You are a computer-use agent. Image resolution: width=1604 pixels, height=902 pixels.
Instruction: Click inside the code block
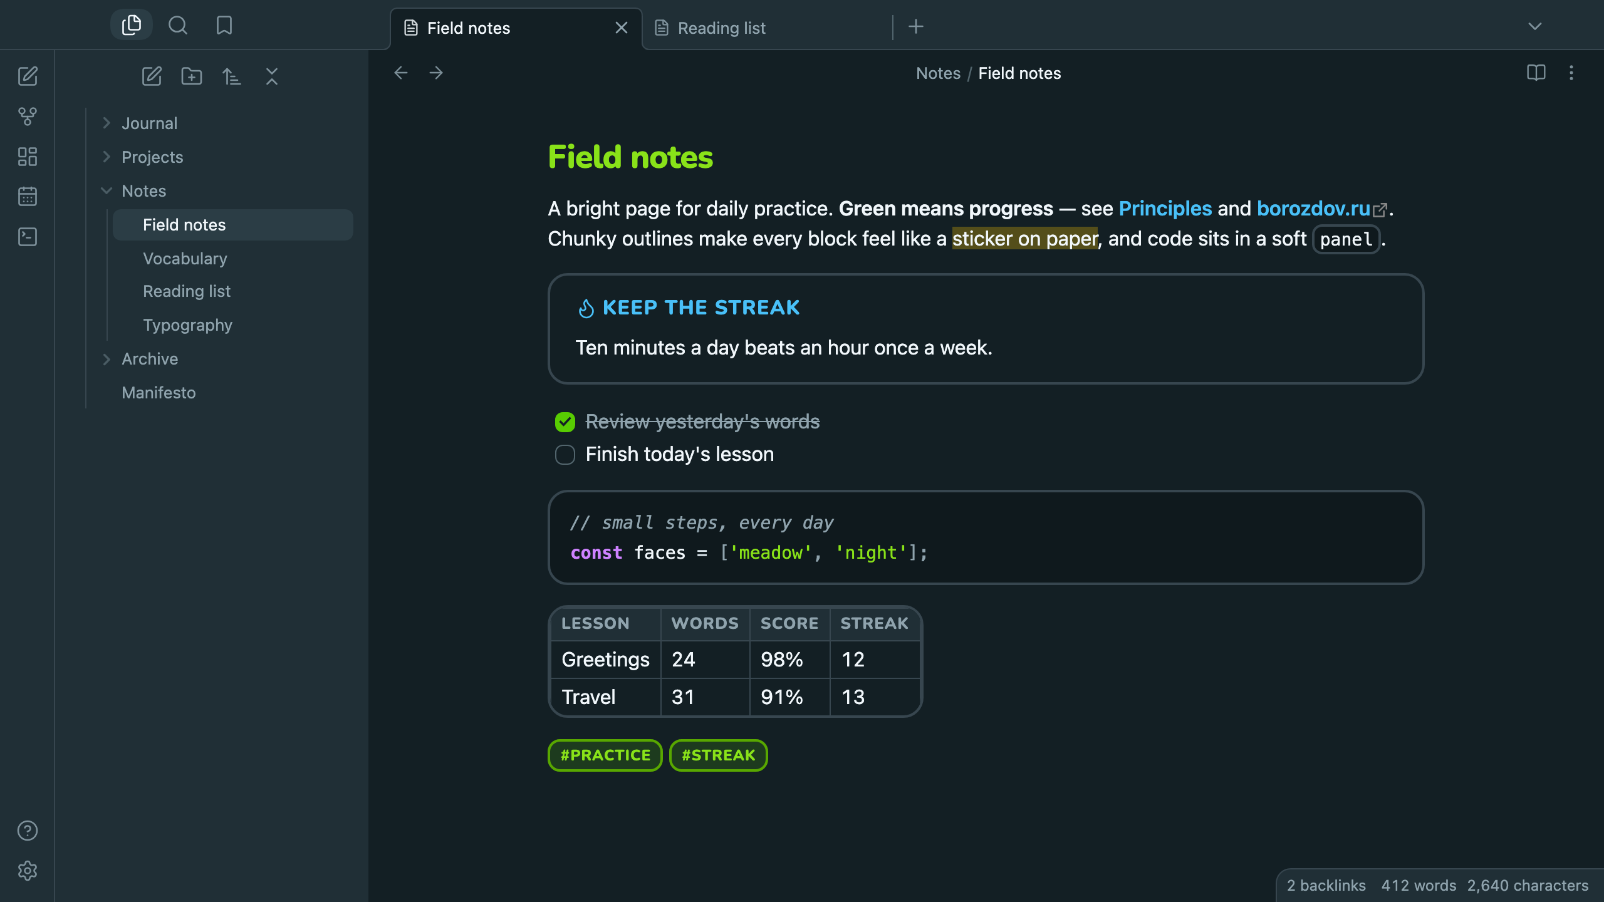pos(986,537)
